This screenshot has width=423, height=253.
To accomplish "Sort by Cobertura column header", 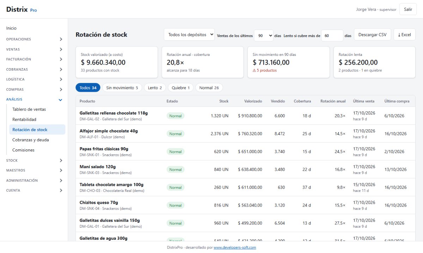I will coord(302,101).
